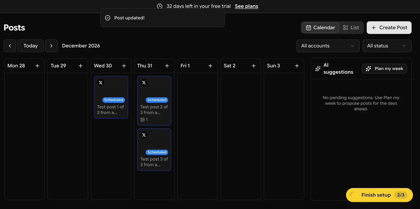Screen dimensions: 420x209
Task: Open the Test post 2 of 3 card
Action: point(154,101)
